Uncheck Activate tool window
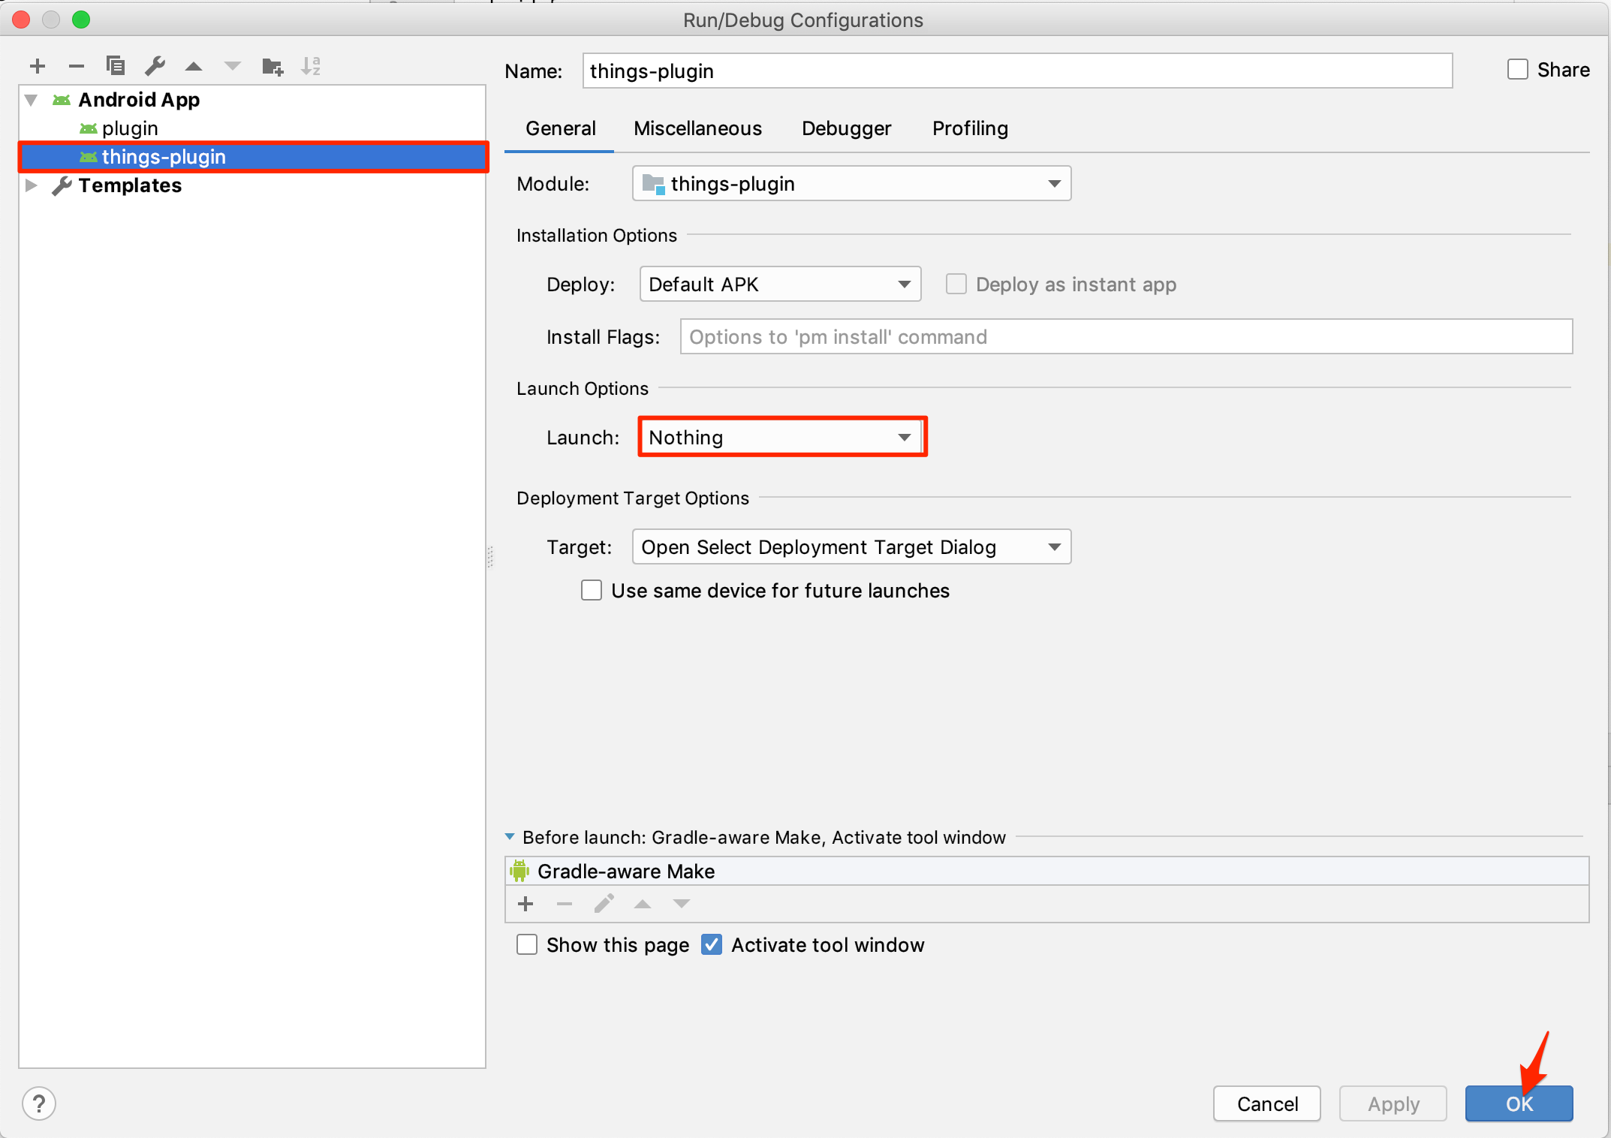 [712, 944]
